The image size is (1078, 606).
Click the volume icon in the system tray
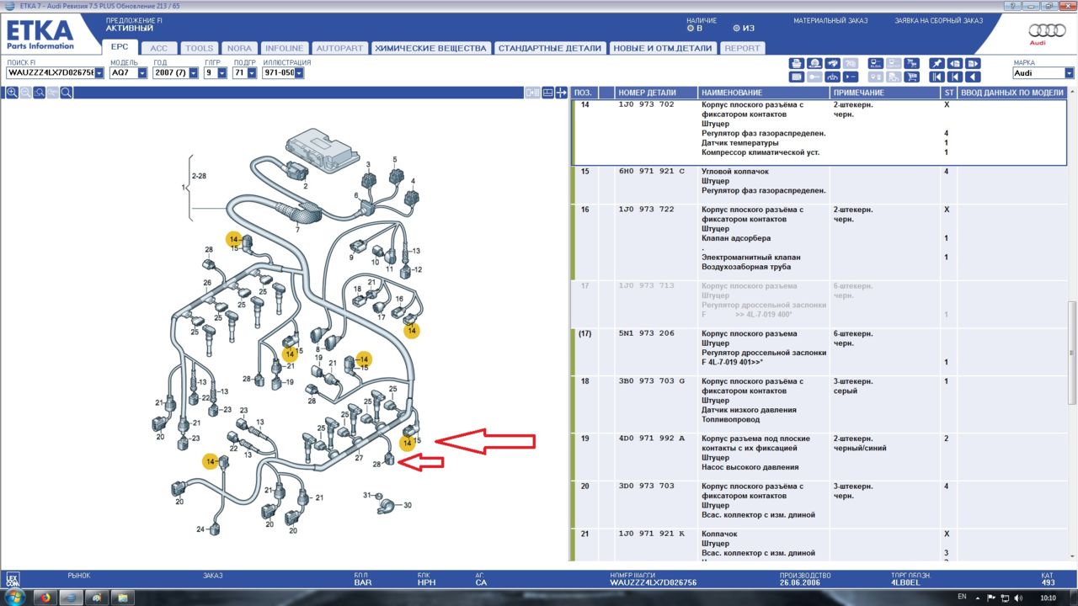point(1018,598)
